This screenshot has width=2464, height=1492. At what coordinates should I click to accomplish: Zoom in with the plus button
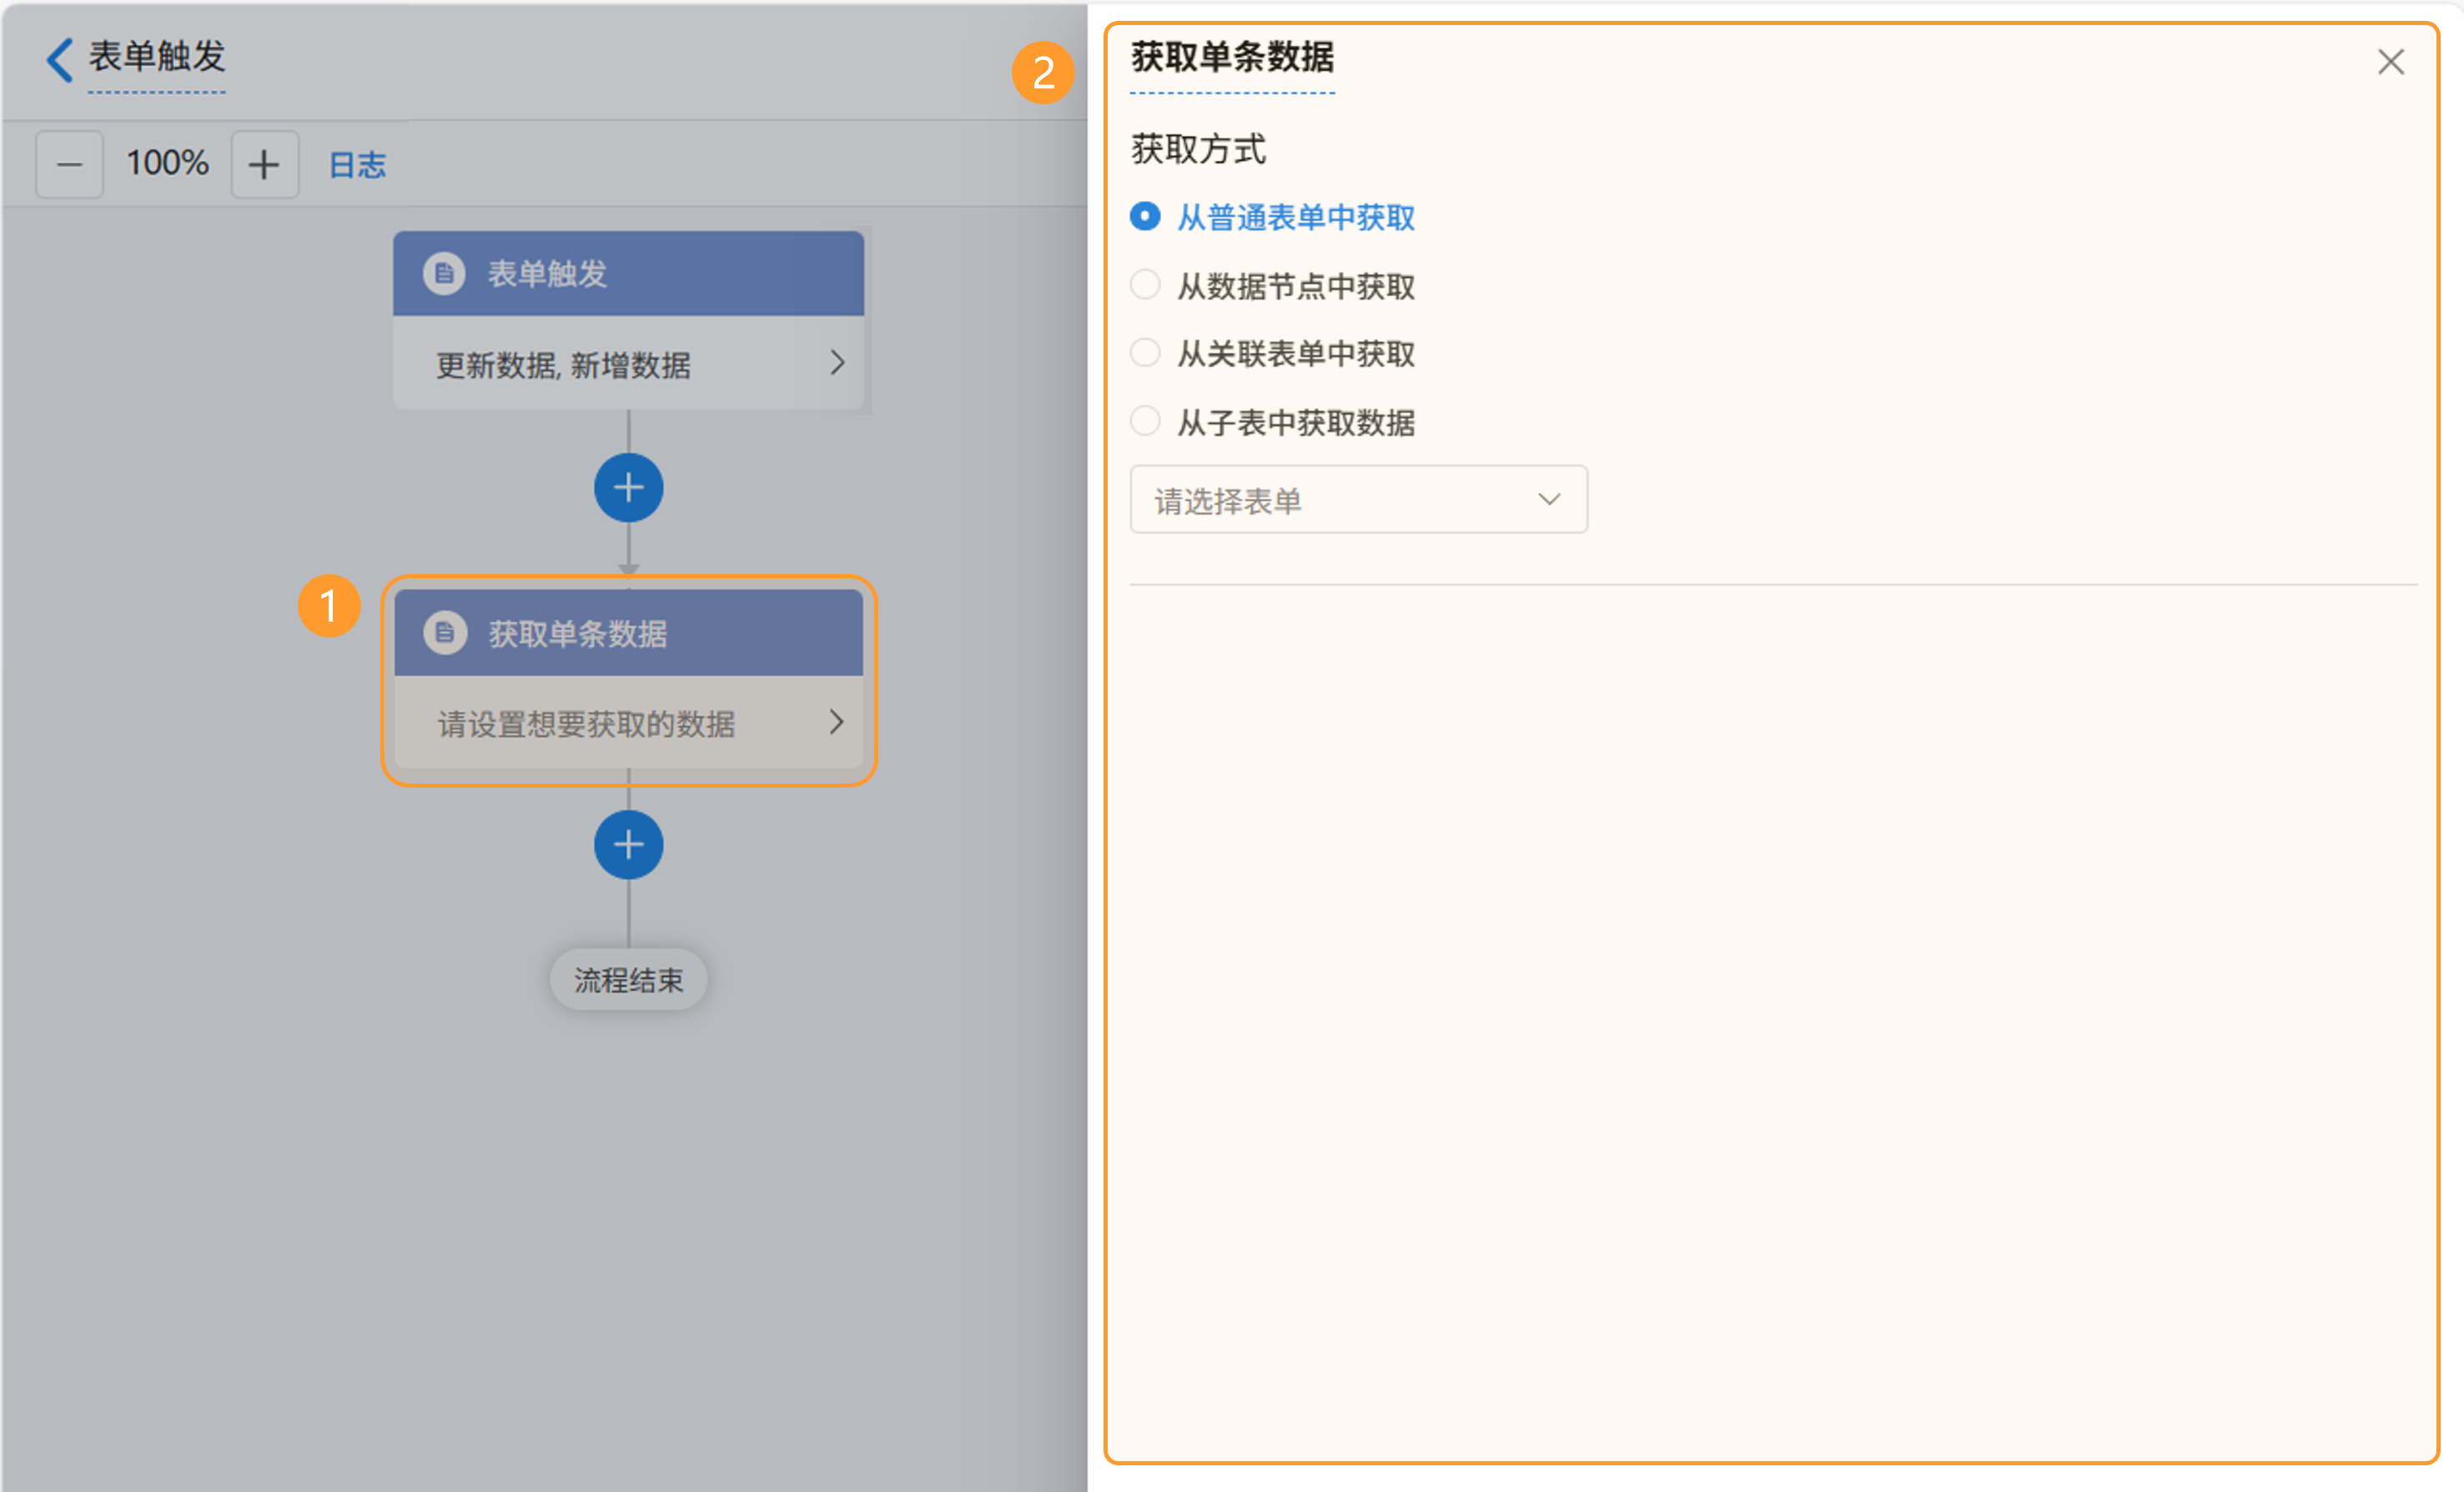tap(264, 164)
